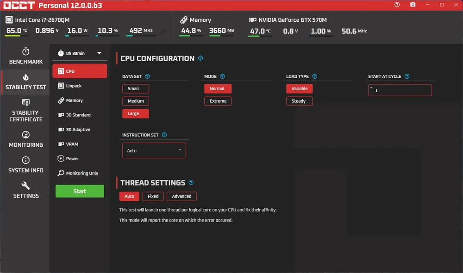
Task: Click the memory usage 44.8 % reading
Action: tap(191, 31)
